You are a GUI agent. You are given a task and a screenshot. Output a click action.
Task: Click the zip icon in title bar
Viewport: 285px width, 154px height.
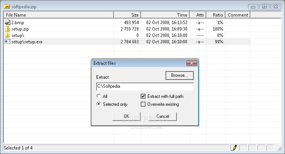coord(7,6)
